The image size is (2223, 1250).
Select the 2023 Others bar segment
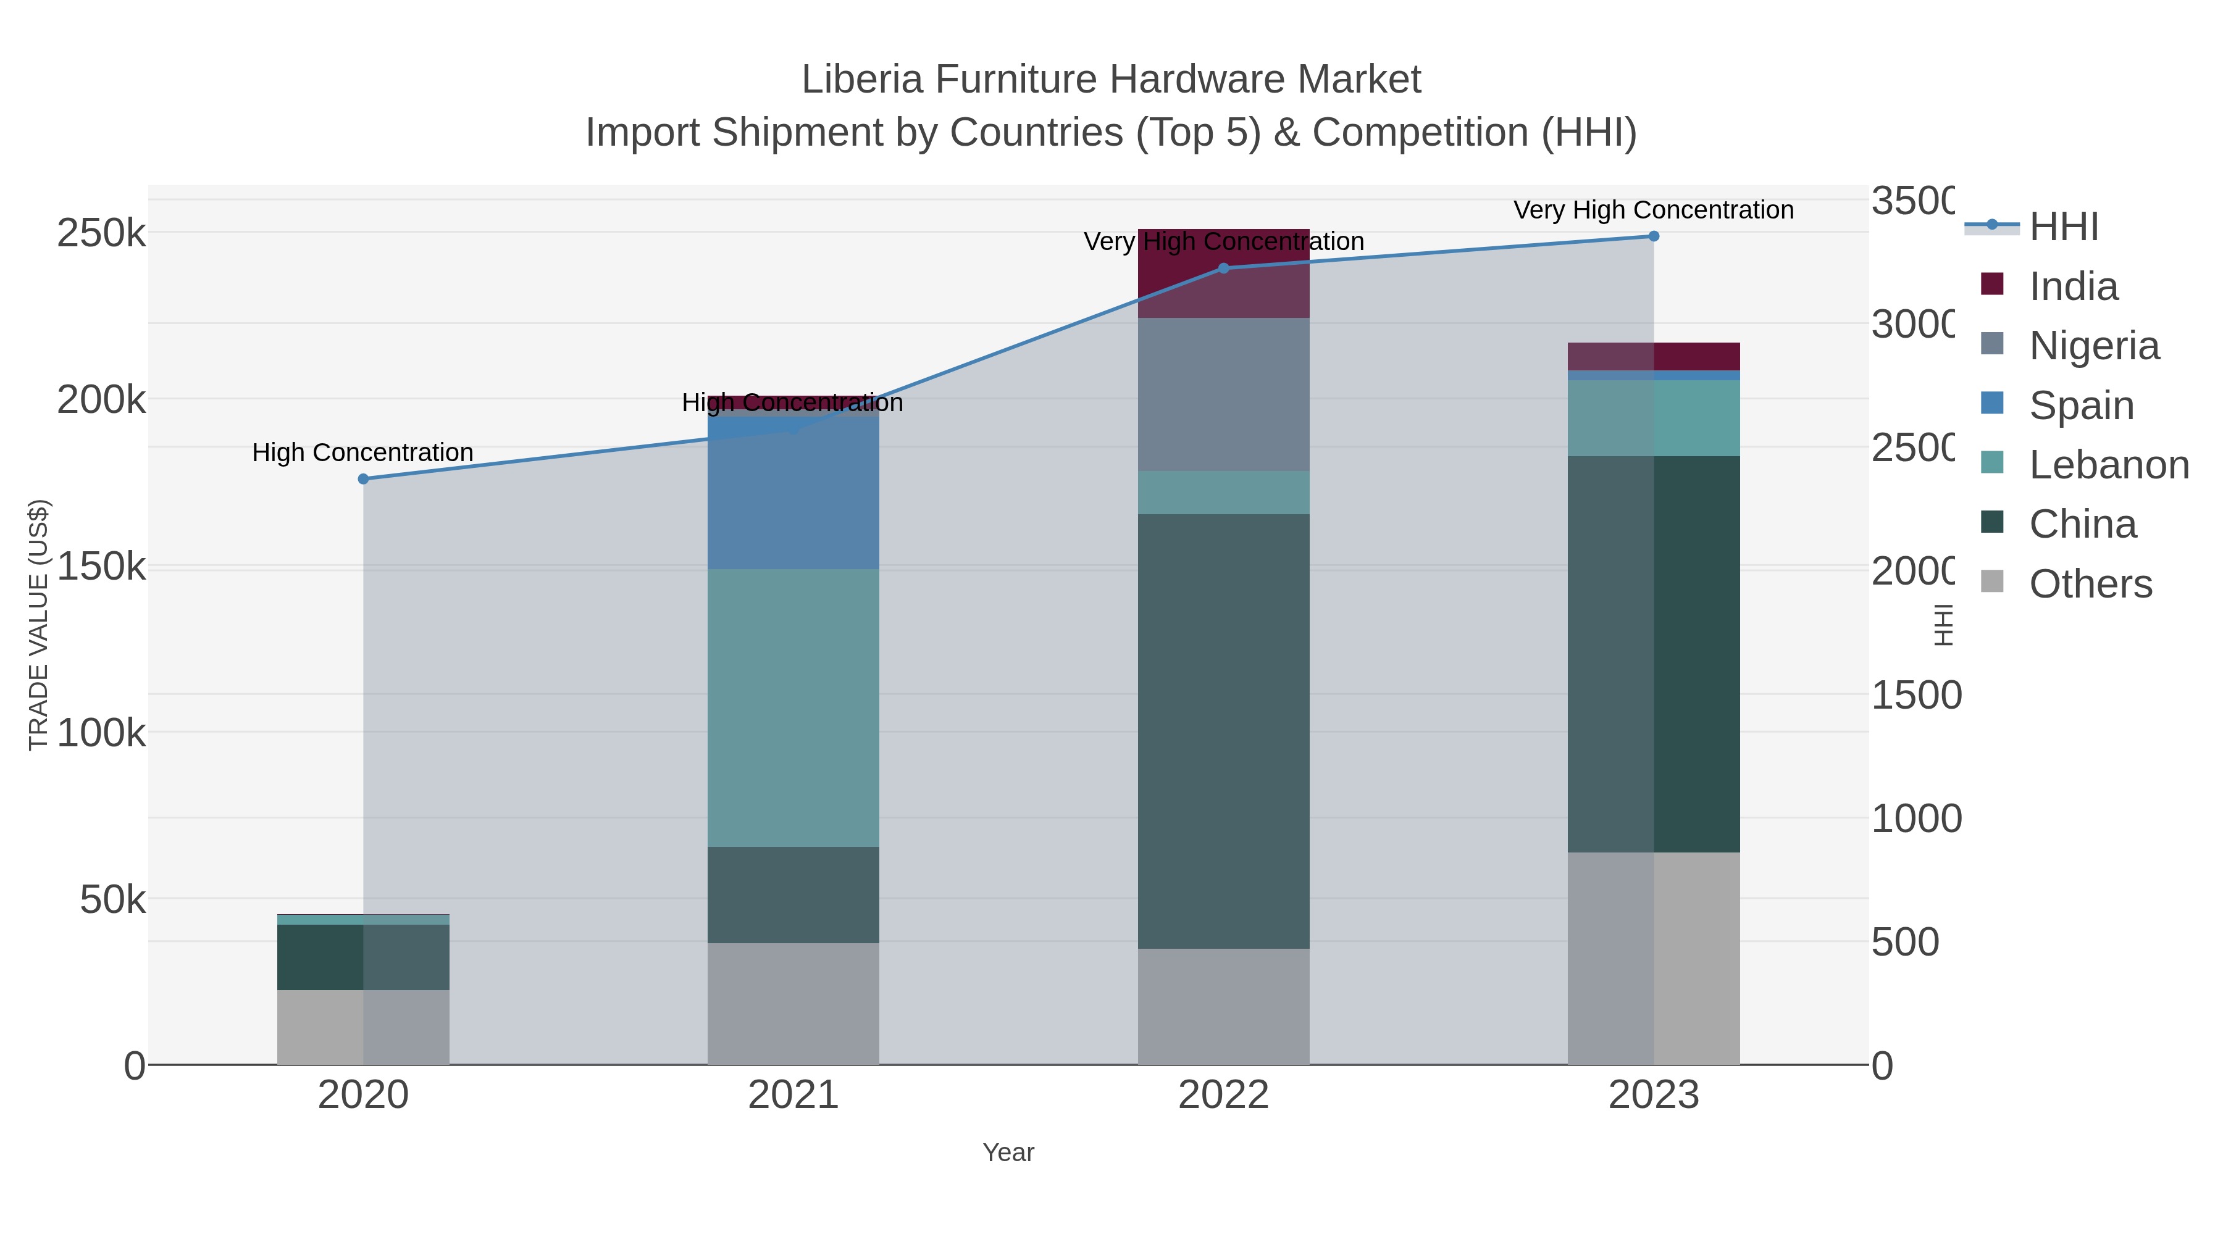point(1654,959)
